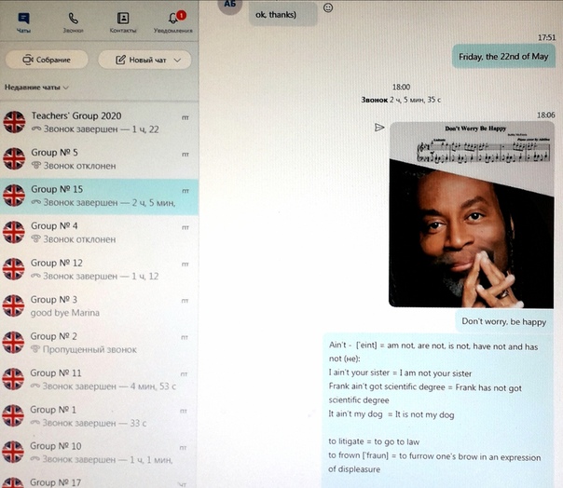
Task: Click the red notification badge
Action: tap(182, 15)
